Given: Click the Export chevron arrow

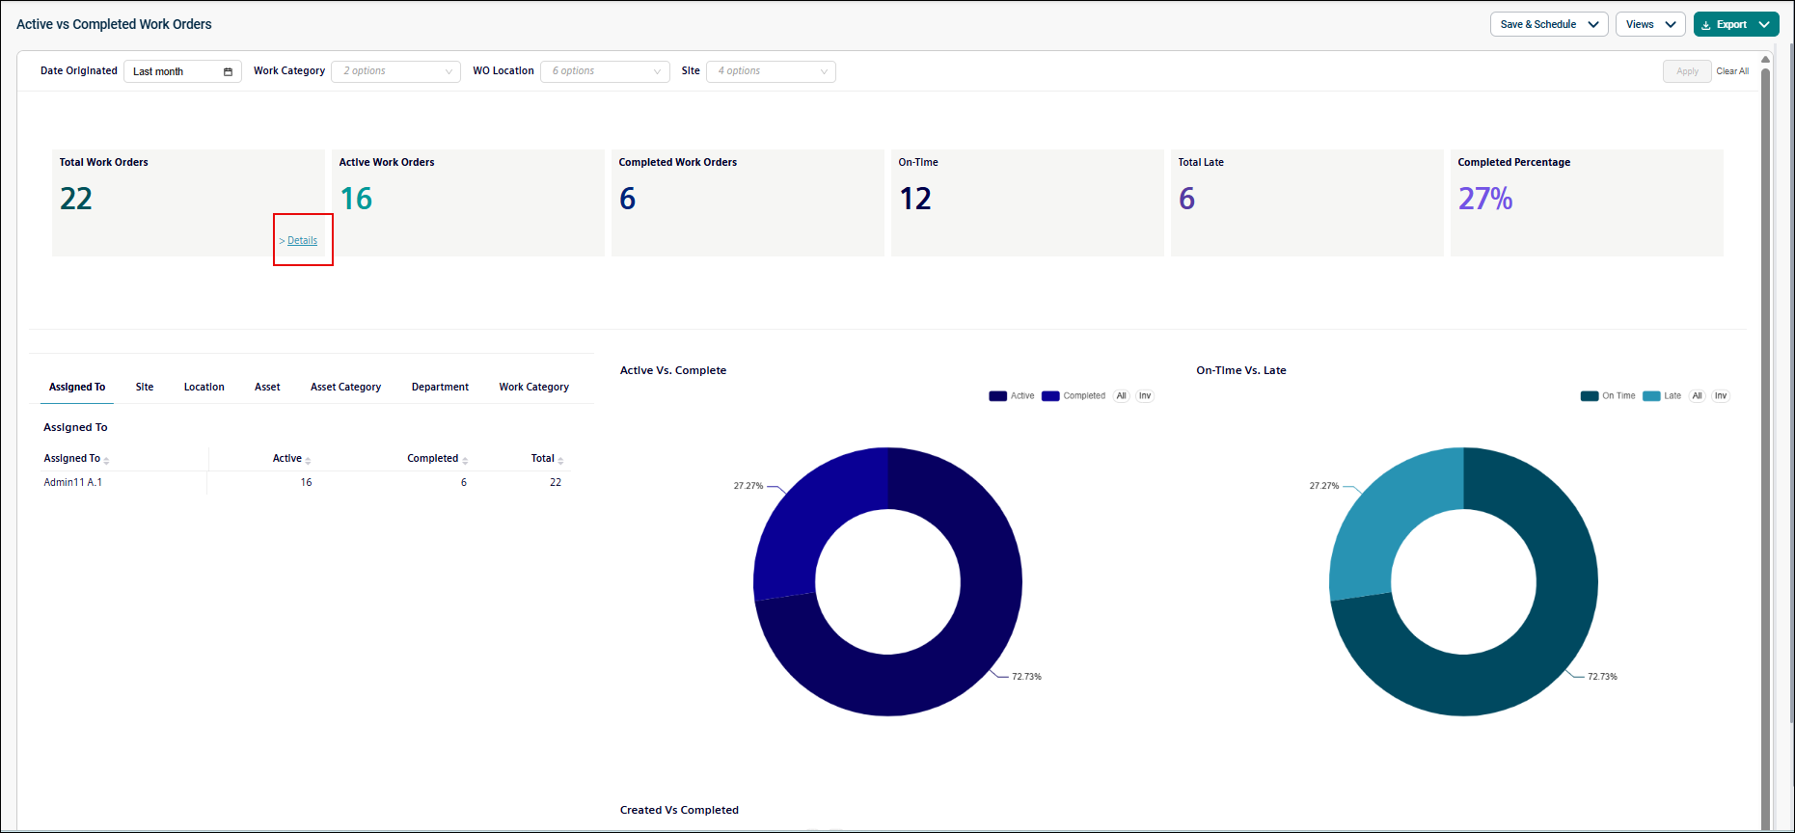Looking at the screenshot, I should coord(1764,25).
